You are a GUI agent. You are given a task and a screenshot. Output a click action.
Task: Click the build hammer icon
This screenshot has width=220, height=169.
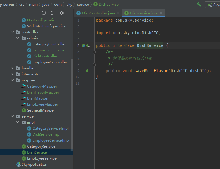(199, 5)
